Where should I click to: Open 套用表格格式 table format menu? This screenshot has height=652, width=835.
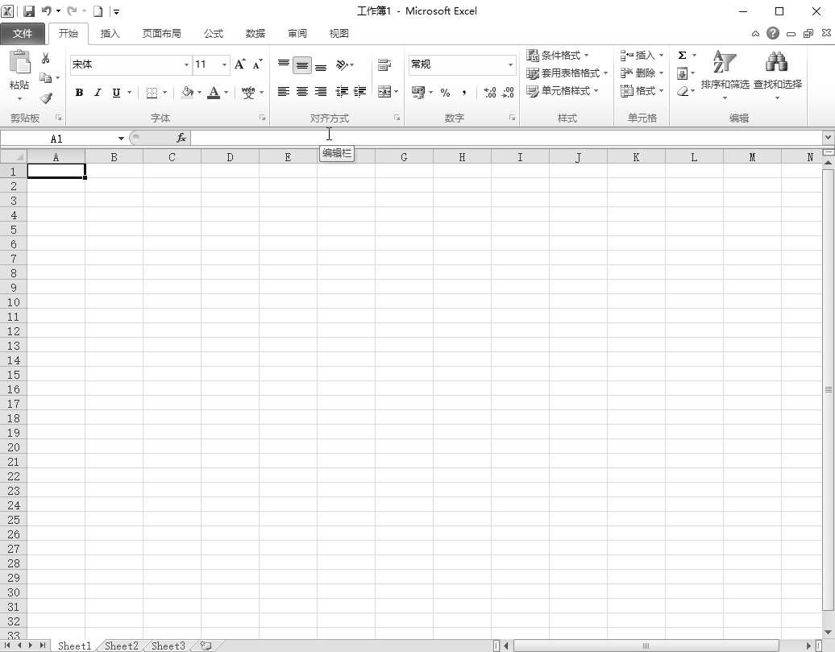pos(567,73)
